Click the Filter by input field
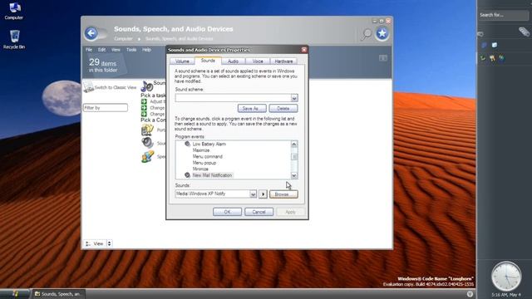The height and width of the screenshot is (299, 532). tap(106, 108)
